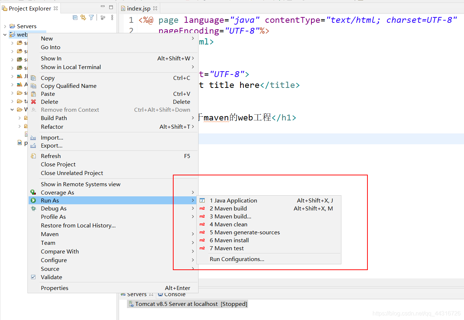Click the Refresh icon in the menu

coord(33,156)
